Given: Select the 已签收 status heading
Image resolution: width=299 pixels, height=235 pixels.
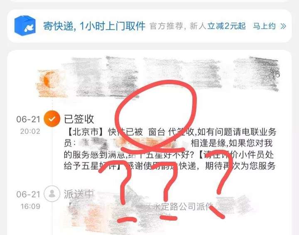Looking at the screenshot, I should click(x=79, y=119).
